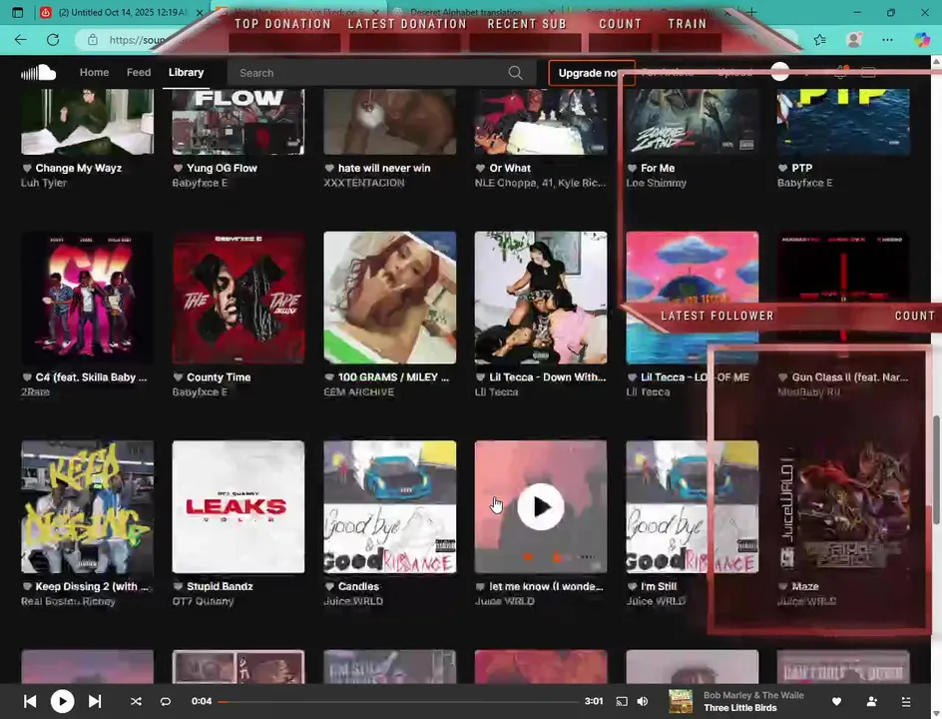Screen dimensions: 942x719
Task: Like the playing track Three Little Birds
Action: [836, 701]
